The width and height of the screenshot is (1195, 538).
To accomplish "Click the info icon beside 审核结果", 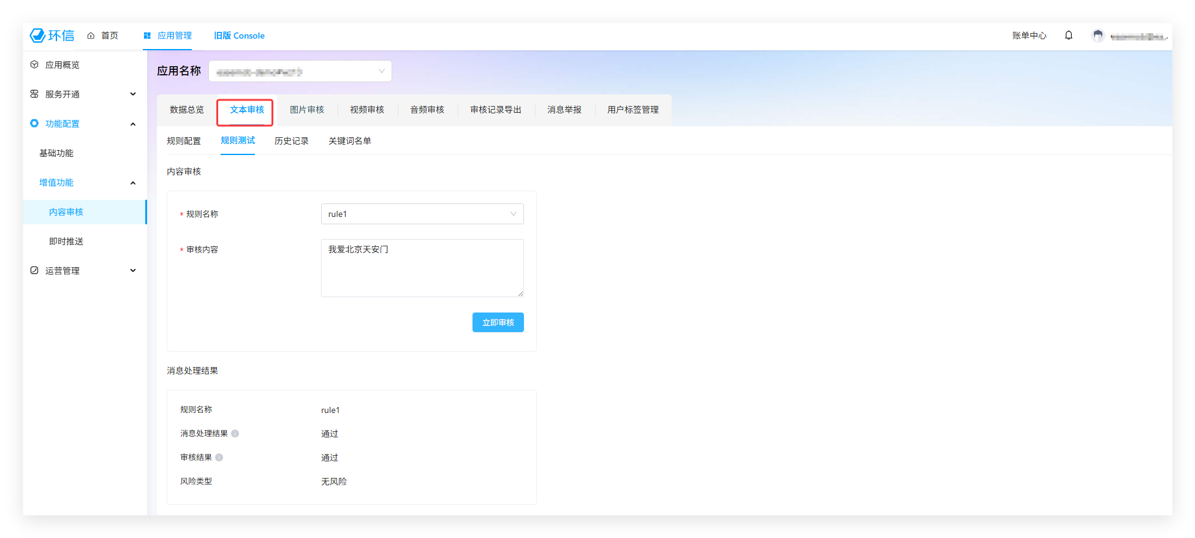I will pyautogui.click(x=219, y=458).
